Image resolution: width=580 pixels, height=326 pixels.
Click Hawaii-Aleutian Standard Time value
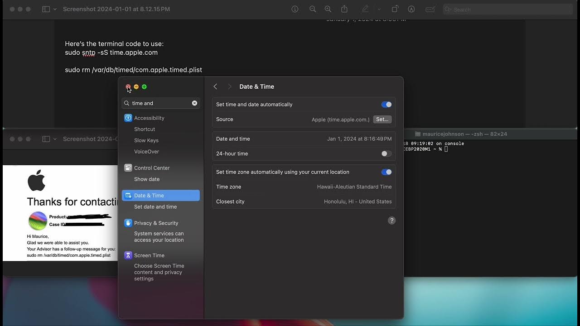tap(354, 187)
